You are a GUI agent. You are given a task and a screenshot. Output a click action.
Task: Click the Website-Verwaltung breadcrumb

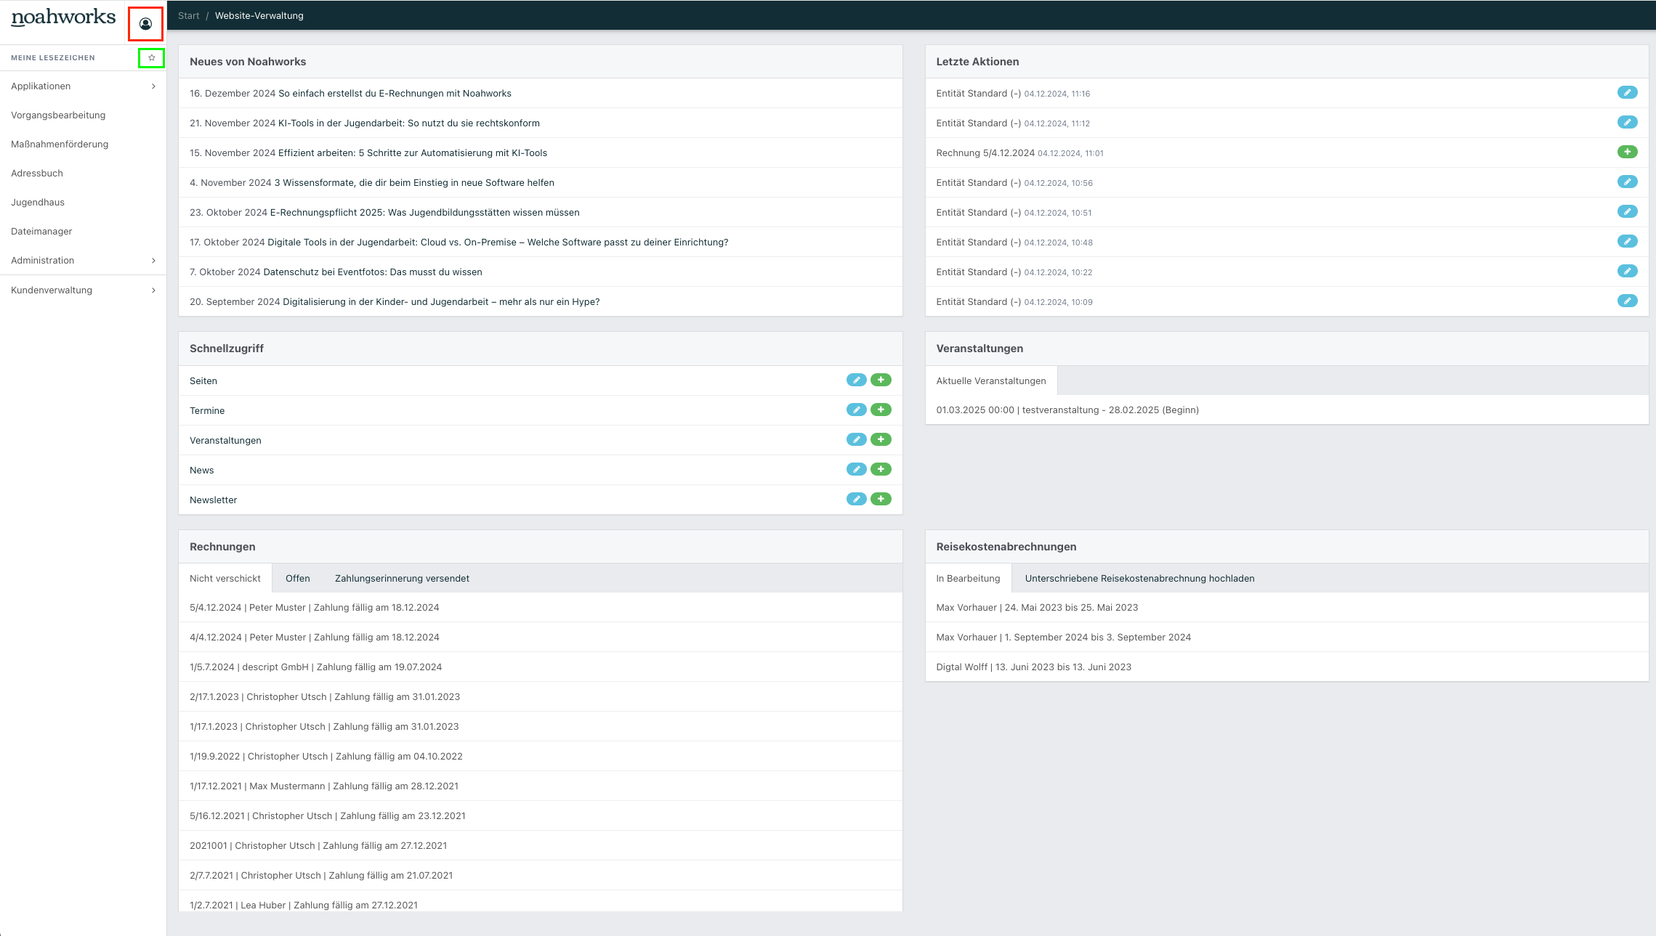[x=259, y=16]
